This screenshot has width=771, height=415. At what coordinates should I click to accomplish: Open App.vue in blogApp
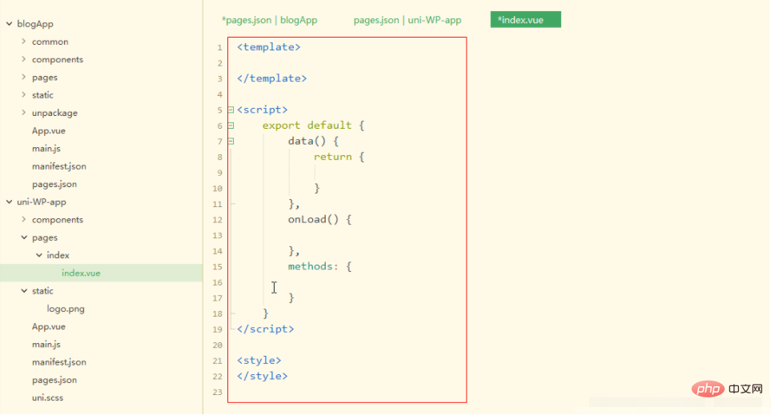coord(49,130)
